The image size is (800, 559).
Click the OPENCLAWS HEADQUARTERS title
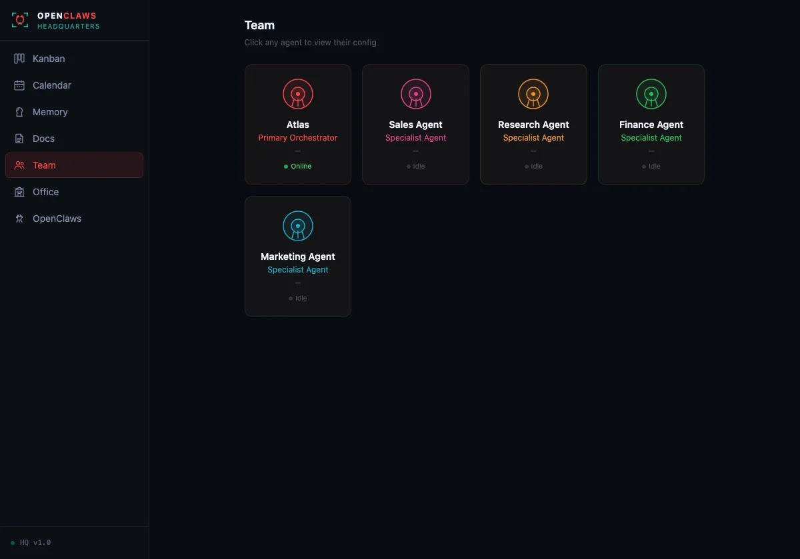tap(69, 21)
